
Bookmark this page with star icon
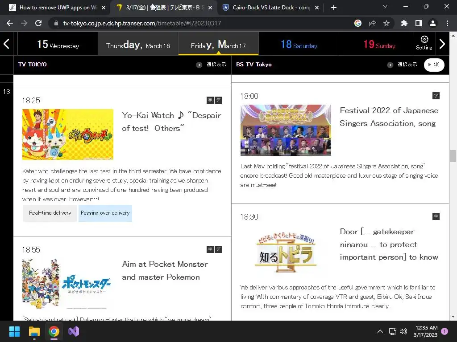point(386,23)
